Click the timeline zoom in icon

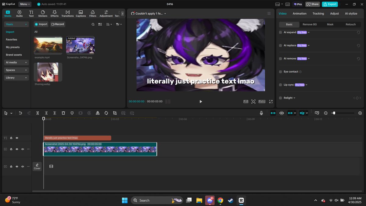[x=360, y=113]
